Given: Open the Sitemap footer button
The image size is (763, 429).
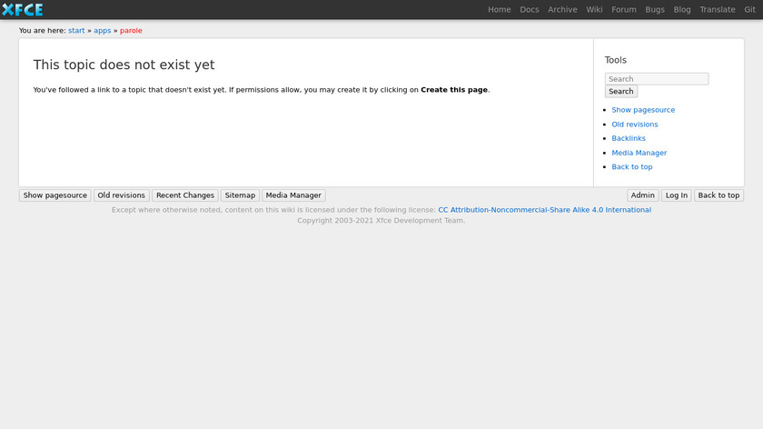Looking at the screenshot, I should (240, 195).
